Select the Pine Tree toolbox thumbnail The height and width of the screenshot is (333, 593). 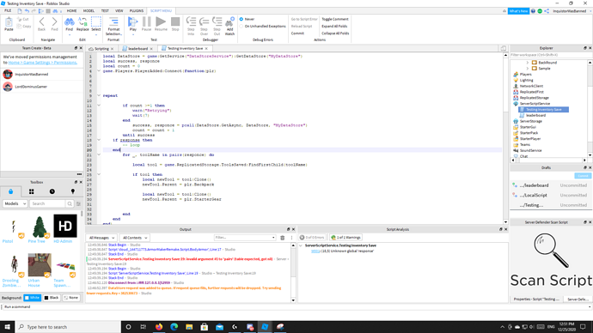click(40, 226)
